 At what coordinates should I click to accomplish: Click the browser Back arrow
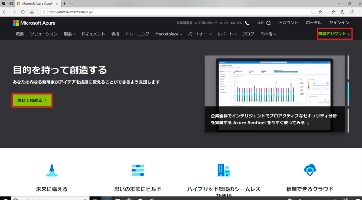(x=5, y=12)
